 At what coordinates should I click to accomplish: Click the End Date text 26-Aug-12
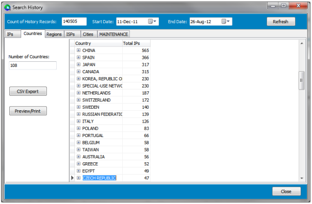tap(201, 22)
